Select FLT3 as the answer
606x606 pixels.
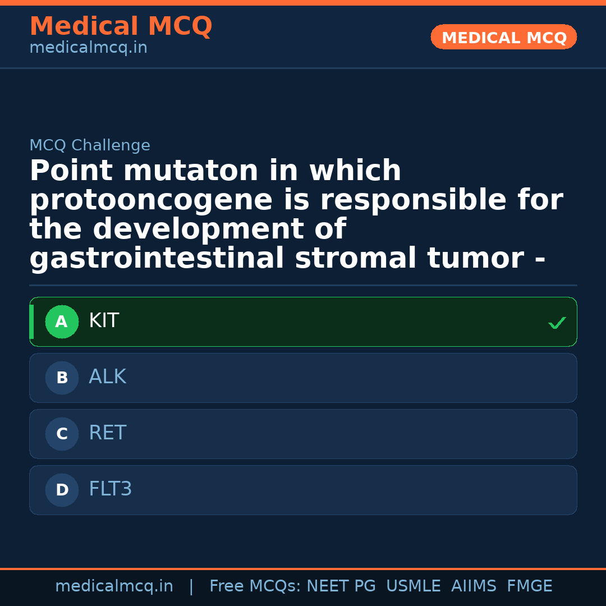pyautogui.click(x=303, y=490)
